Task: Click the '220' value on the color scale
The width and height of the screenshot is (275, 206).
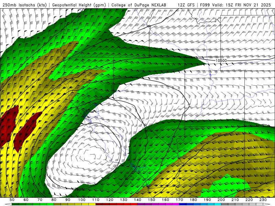Action: [249, 200]
